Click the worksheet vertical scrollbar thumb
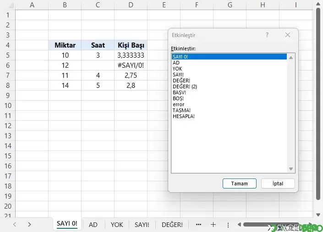The width and height of the screenshot is (323, 232). [x=318, y=104]
